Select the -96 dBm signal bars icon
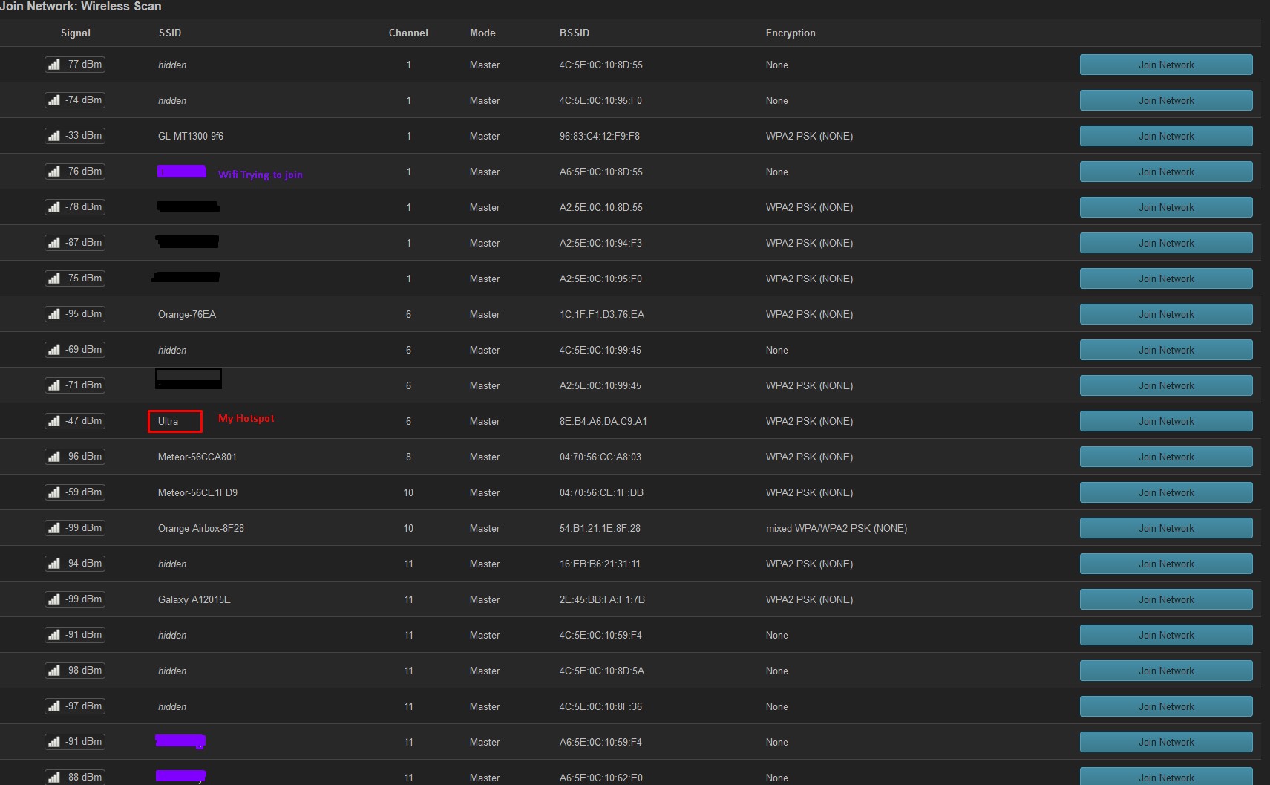Image resolution: width=1270 pixels, height=785 pixels. click(x=54, y=457)
